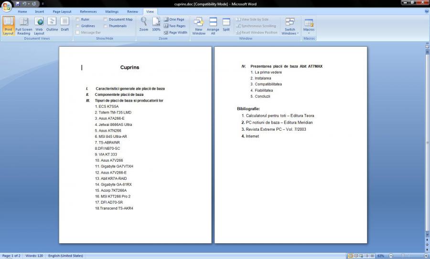Set zoom to 100% icon
Image resolution: width=430 pixels, height=259 pixels.
[156, 24]
